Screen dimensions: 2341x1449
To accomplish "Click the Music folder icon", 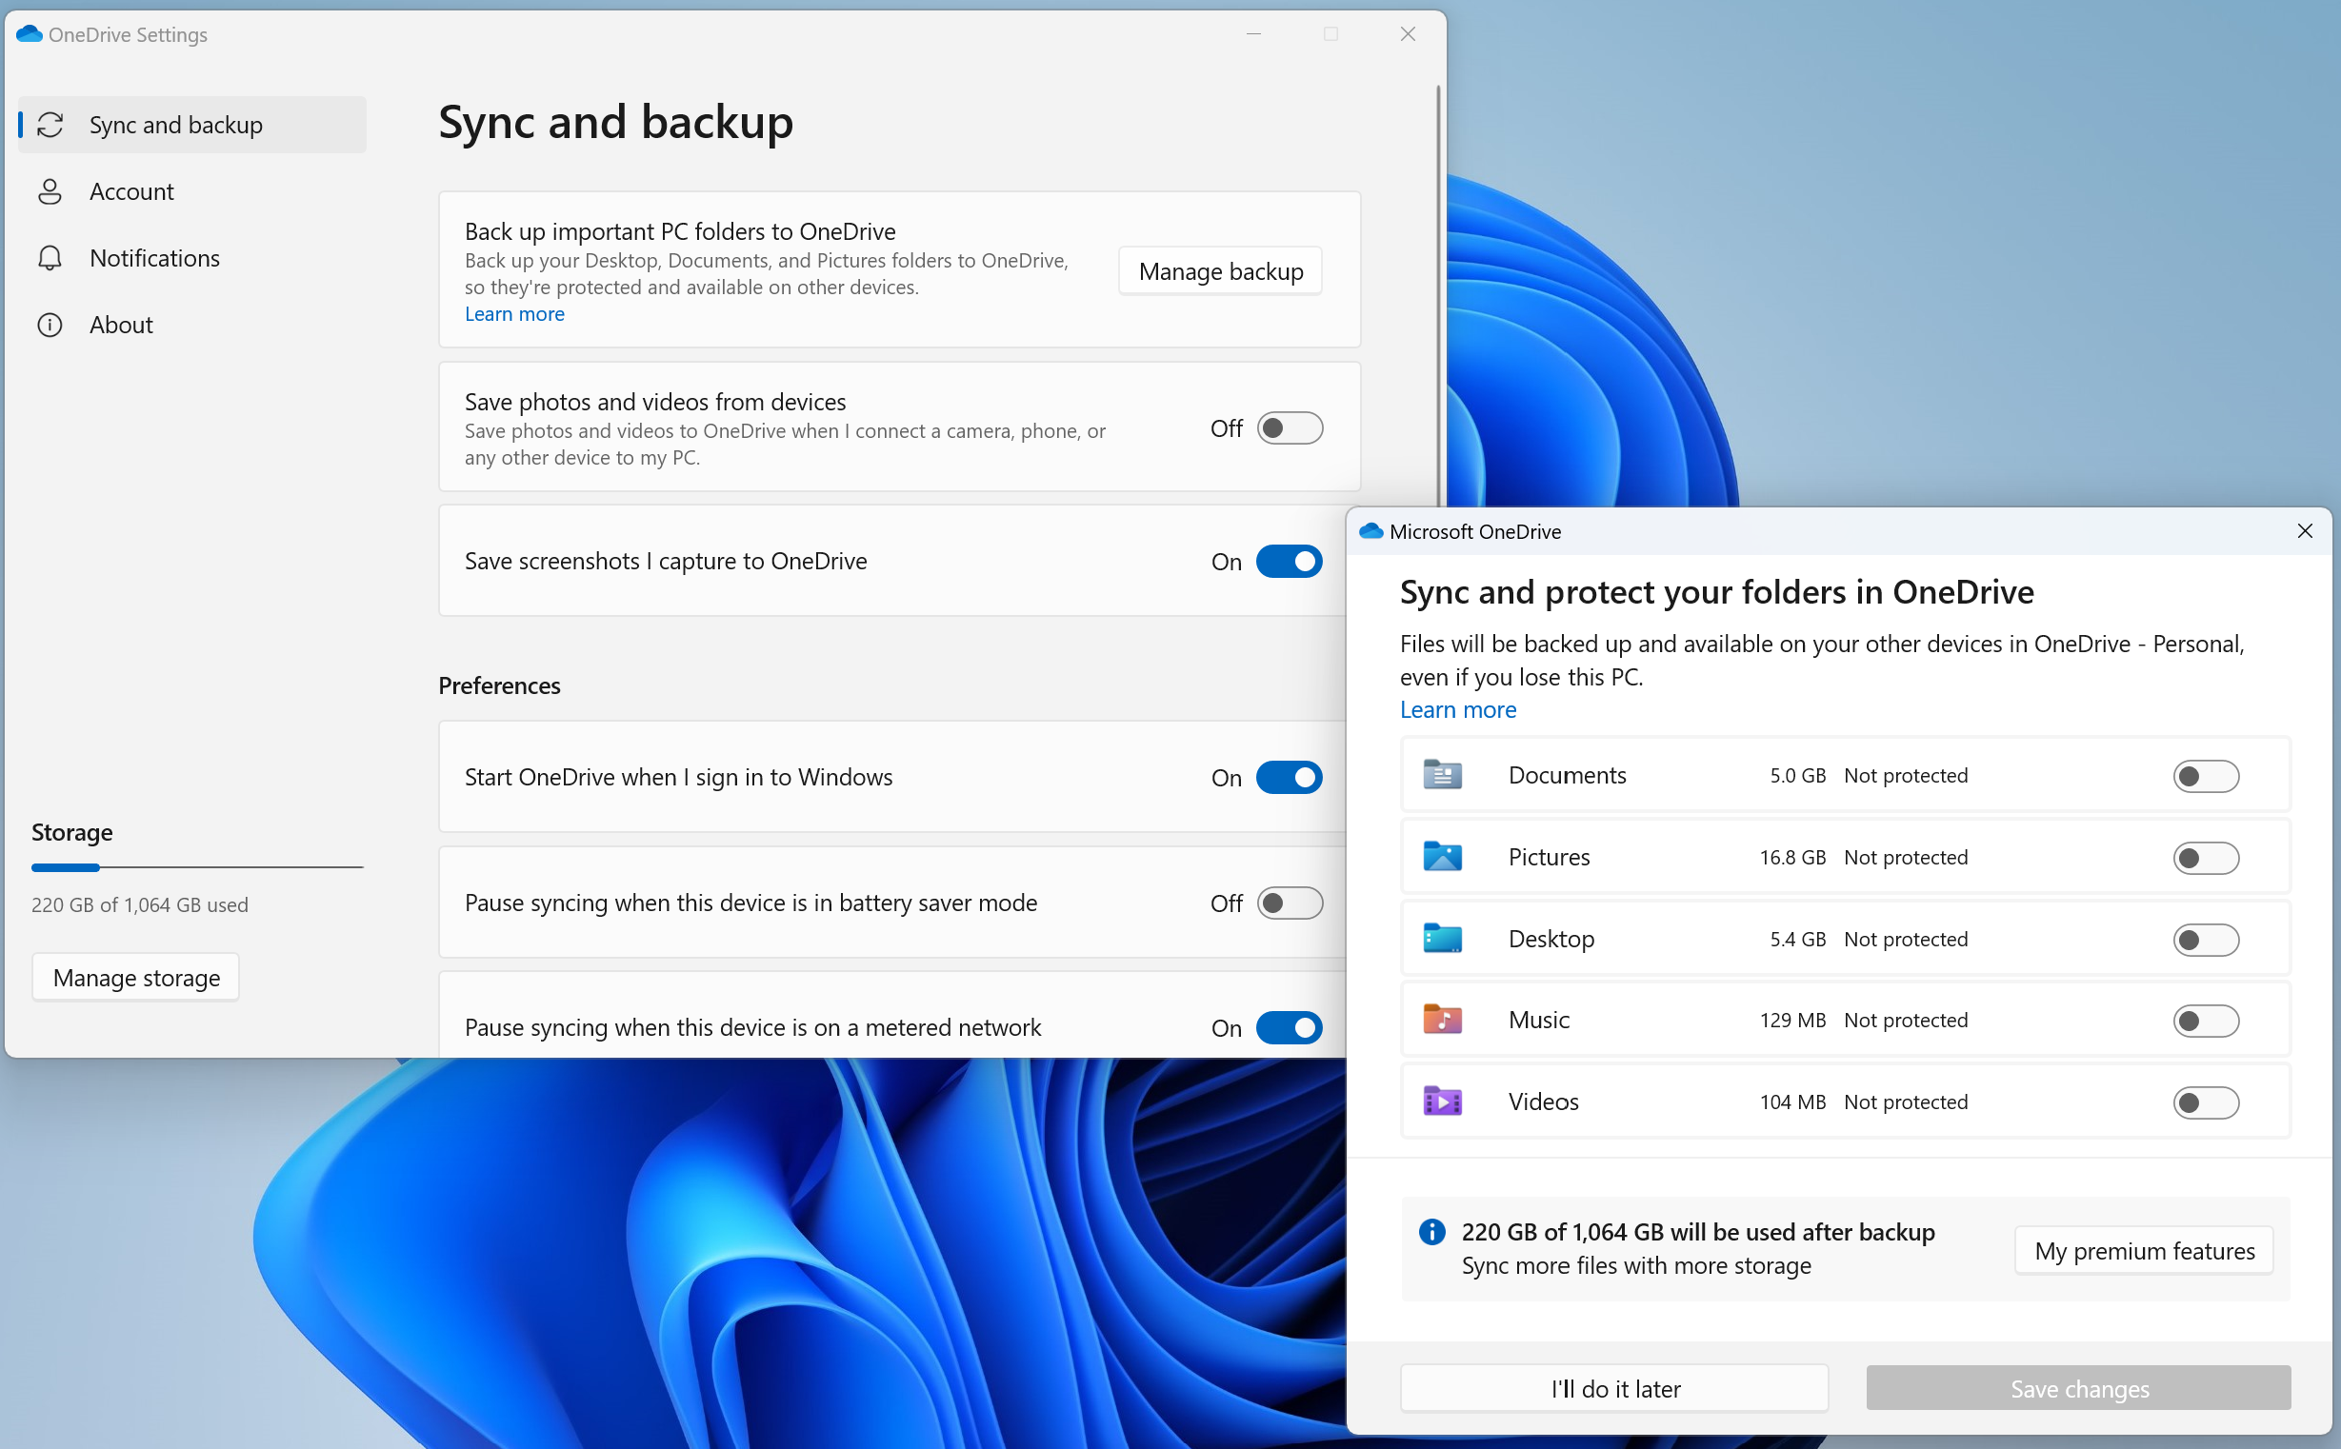I will pyautogui.click(x=1442, y=1020).
